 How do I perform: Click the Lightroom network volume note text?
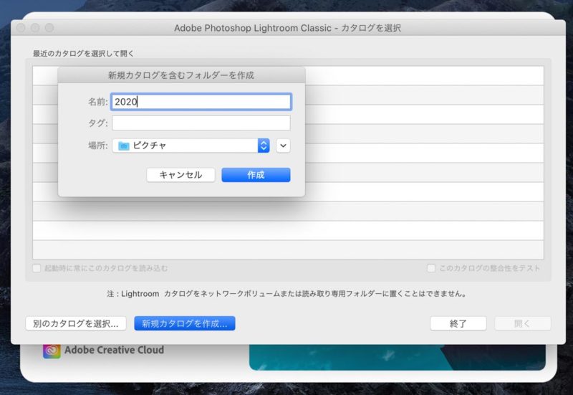point(287,294)
